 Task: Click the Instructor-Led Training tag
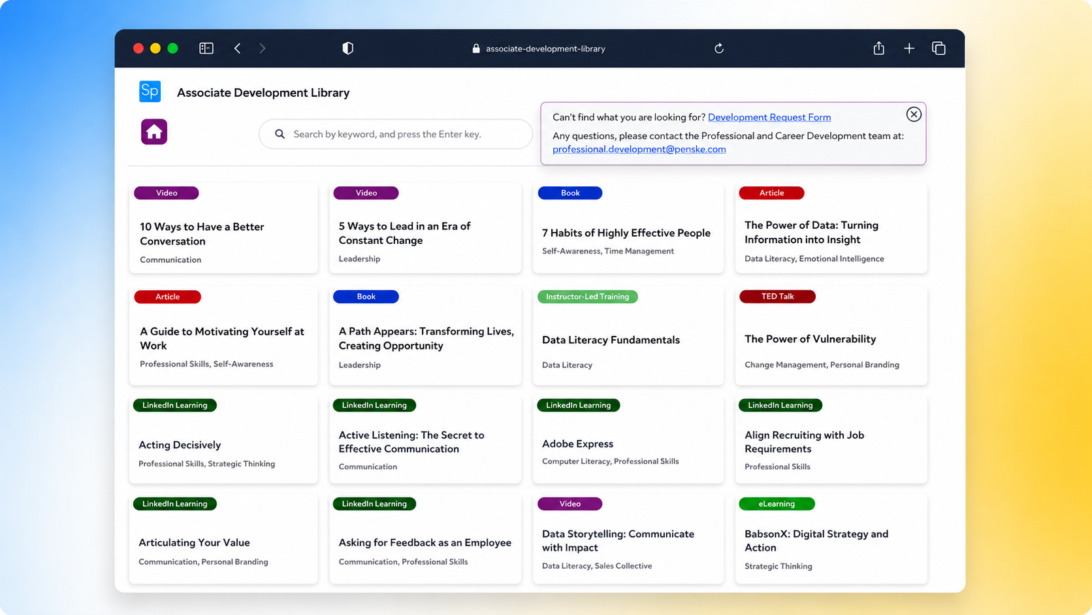coord(588,297)
